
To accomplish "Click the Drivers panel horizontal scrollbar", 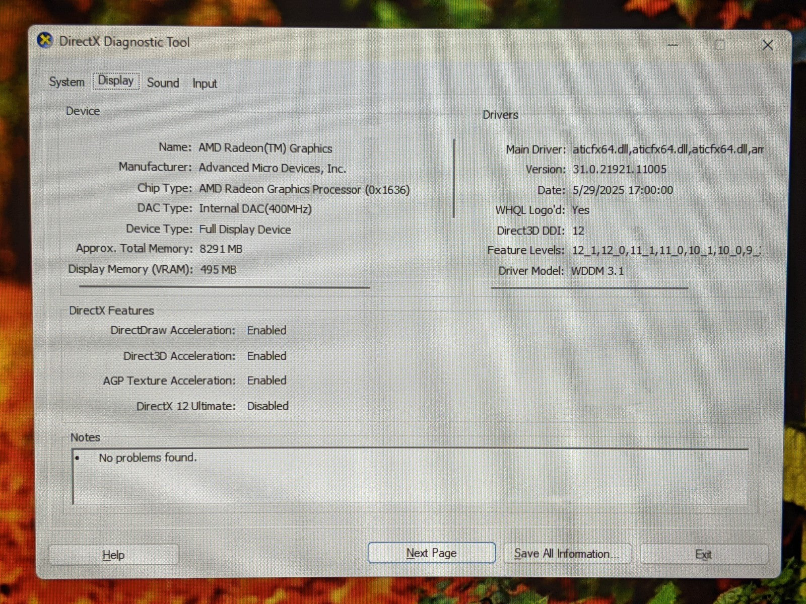I will pyautogui.click(x=589, y=288).
